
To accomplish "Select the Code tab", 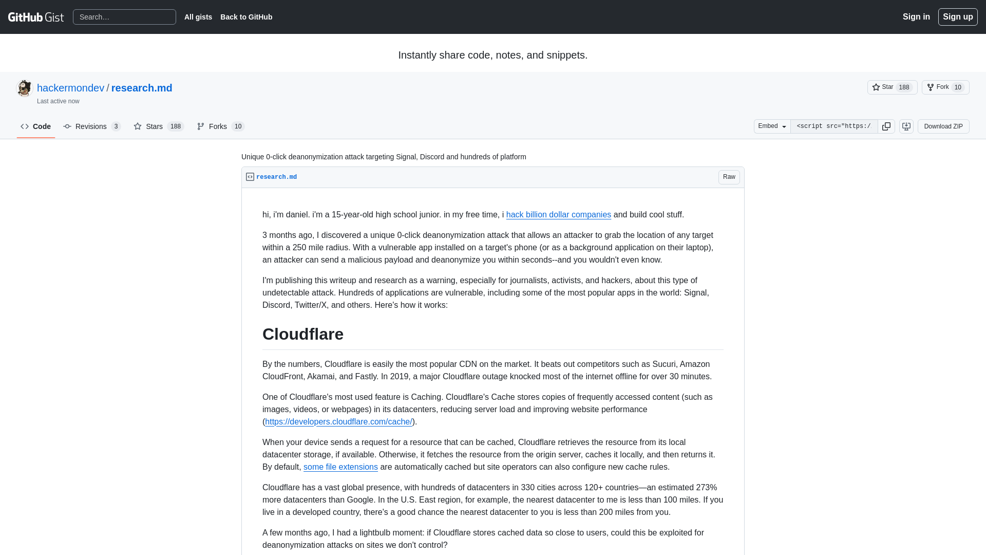I will [36, 126].
